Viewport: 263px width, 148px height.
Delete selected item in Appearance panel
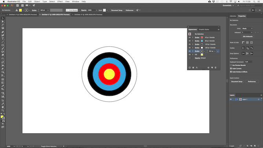click(216, 68)
